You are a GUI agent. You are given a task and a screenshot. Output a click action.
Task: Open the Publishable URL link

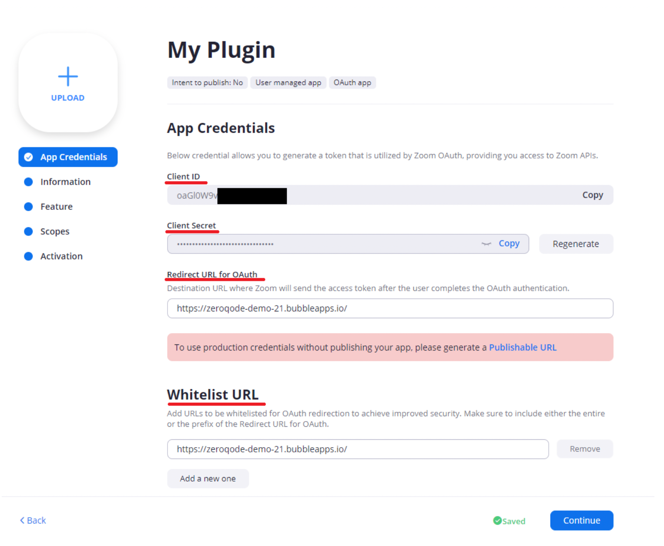click(x=523, y=347)
